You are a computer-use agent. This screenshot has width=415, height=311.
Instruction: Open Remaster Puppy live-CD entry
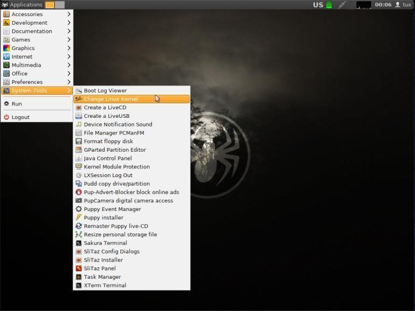pos(132,226)
